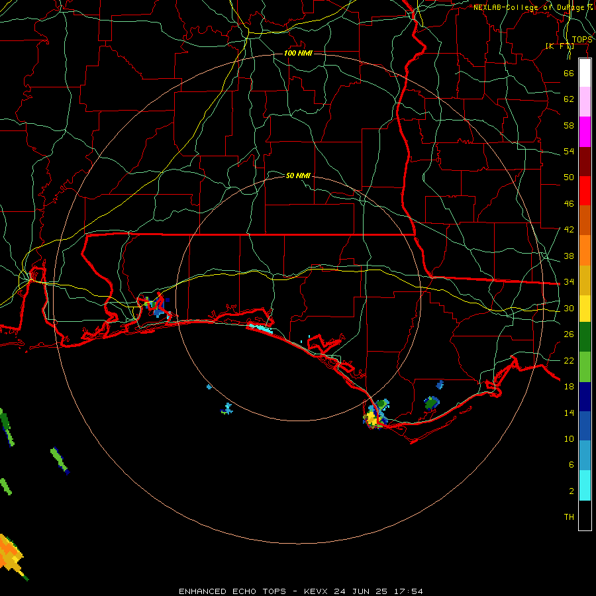Pick the bright orange legend swatch
The width and height of the screenshot is (596, 596).
point(585,250)
